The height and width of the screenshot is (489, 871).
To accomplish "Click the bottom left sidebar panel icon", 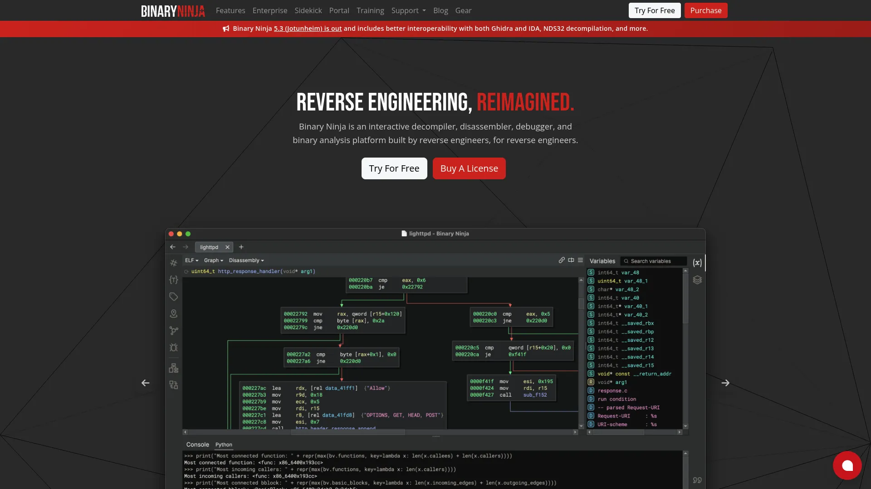I will pos(174,385).
